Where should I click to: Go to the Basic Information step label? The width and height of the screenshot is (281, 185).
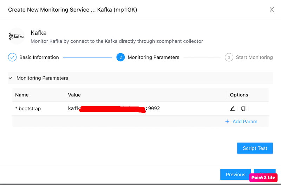coord(39,57)
